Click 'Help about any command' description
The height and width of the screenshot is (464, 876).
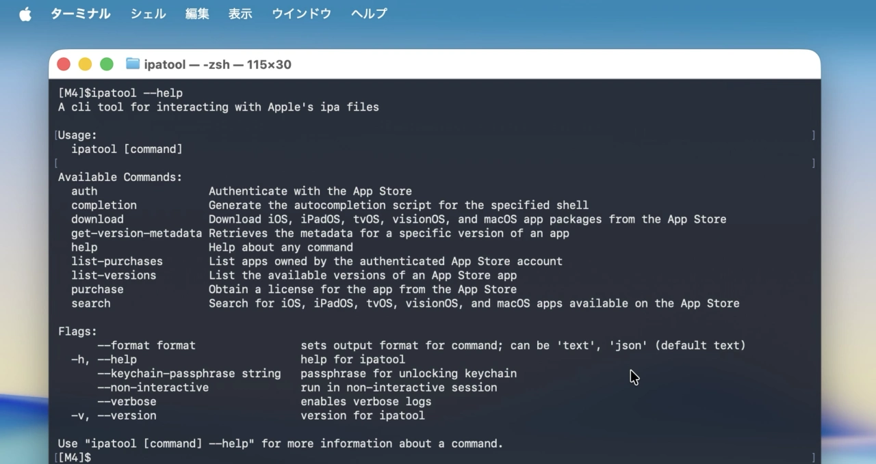pos(281,247)
